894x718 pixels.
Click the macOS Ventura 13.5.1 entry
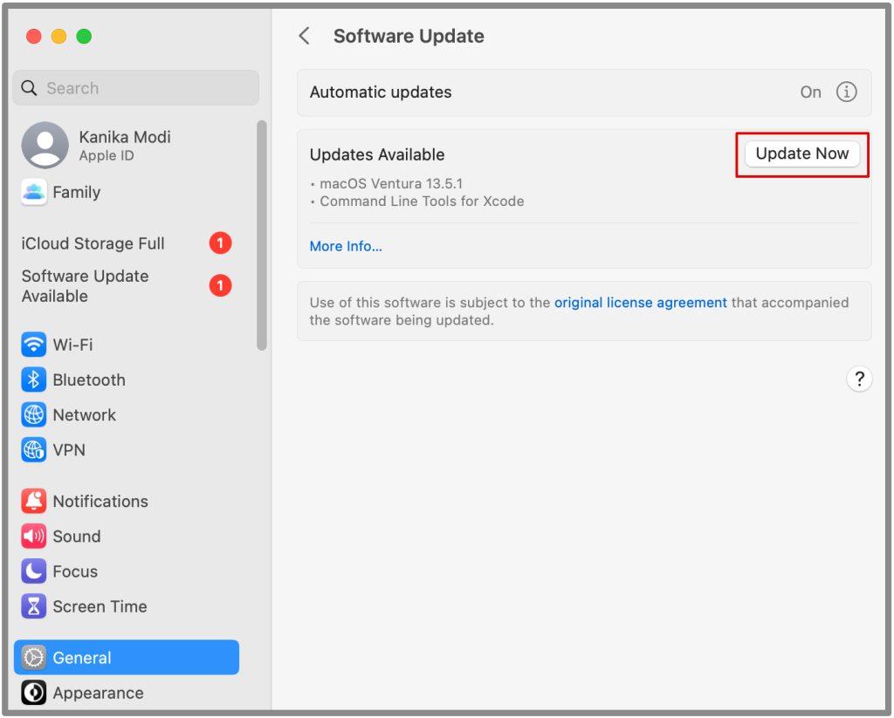pos(391,184)
